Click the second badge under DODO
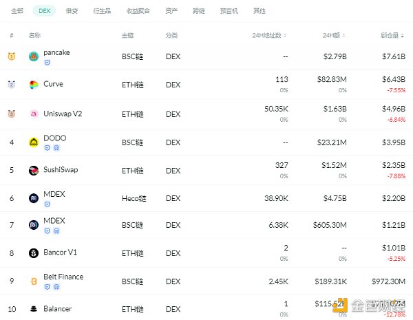413x320 pixels. point(56,148)
